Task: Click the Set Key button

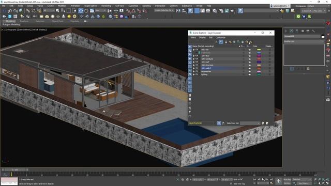Action: [287, 183]
